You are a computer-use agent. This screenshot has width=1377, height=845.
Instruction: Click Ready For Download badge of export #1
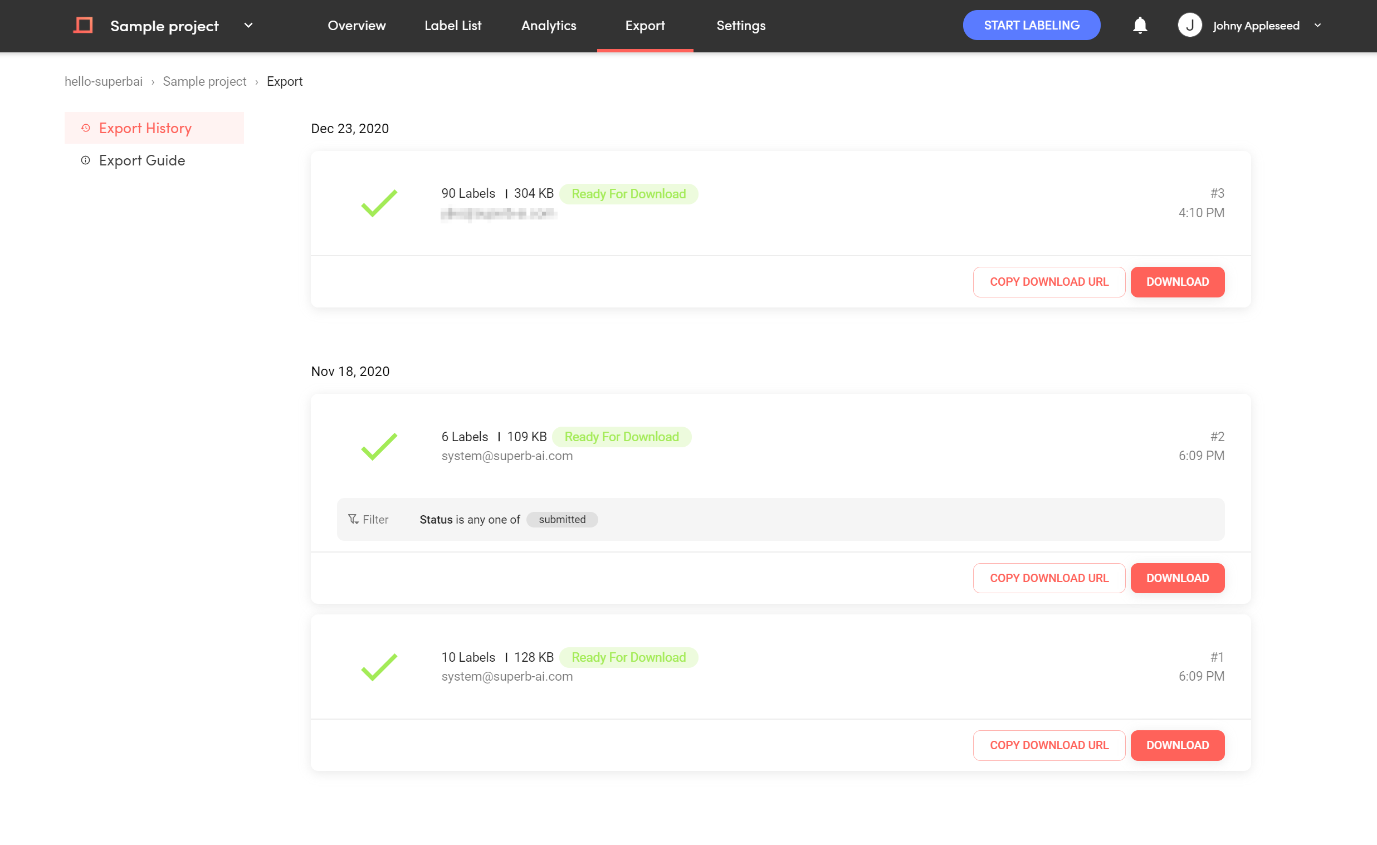click(x=629, y=657)
